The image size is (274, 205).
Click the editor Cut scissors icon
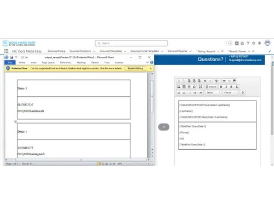point(179,81)
